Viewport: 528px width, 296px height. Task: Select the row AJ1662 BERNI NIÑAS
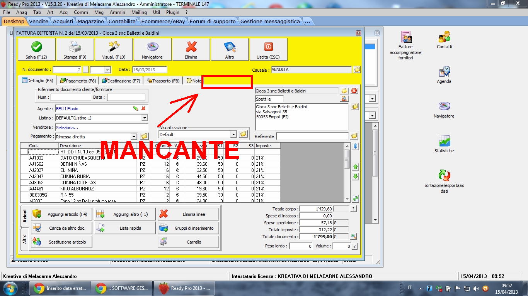(x=150, y=164)
